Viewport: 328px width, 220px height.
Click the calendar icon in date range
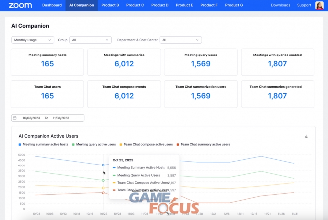coord(15,118)
